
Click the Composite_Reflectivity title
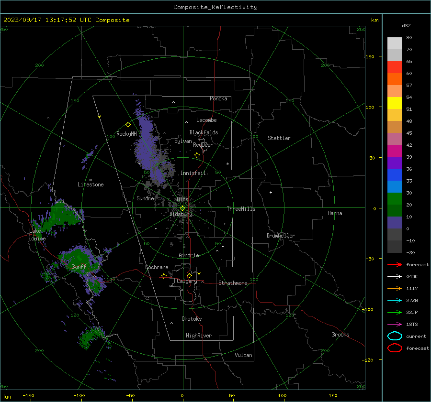[215, 7]
